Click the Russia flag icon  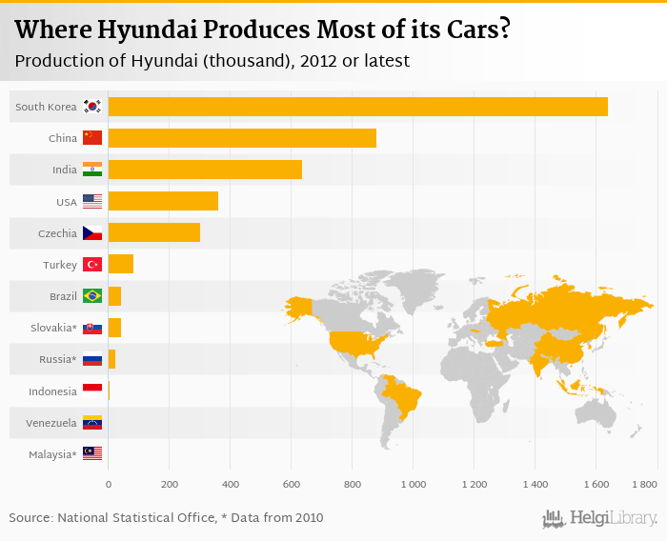(92, 359)
